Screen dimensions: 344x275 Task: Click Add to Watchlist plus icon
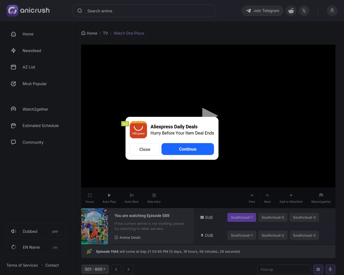[291, 196]
